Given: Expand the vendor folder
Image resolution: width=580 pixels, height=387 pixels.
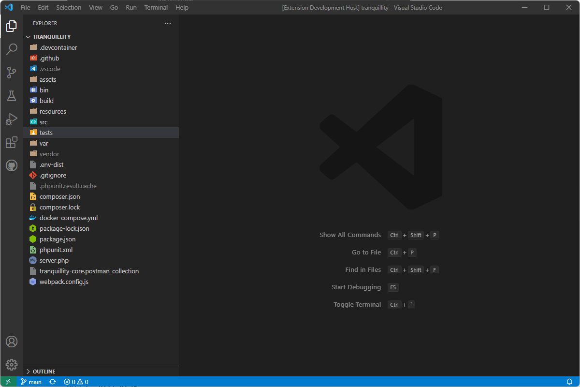Looking at the screenshot, I should pos(101,154).
